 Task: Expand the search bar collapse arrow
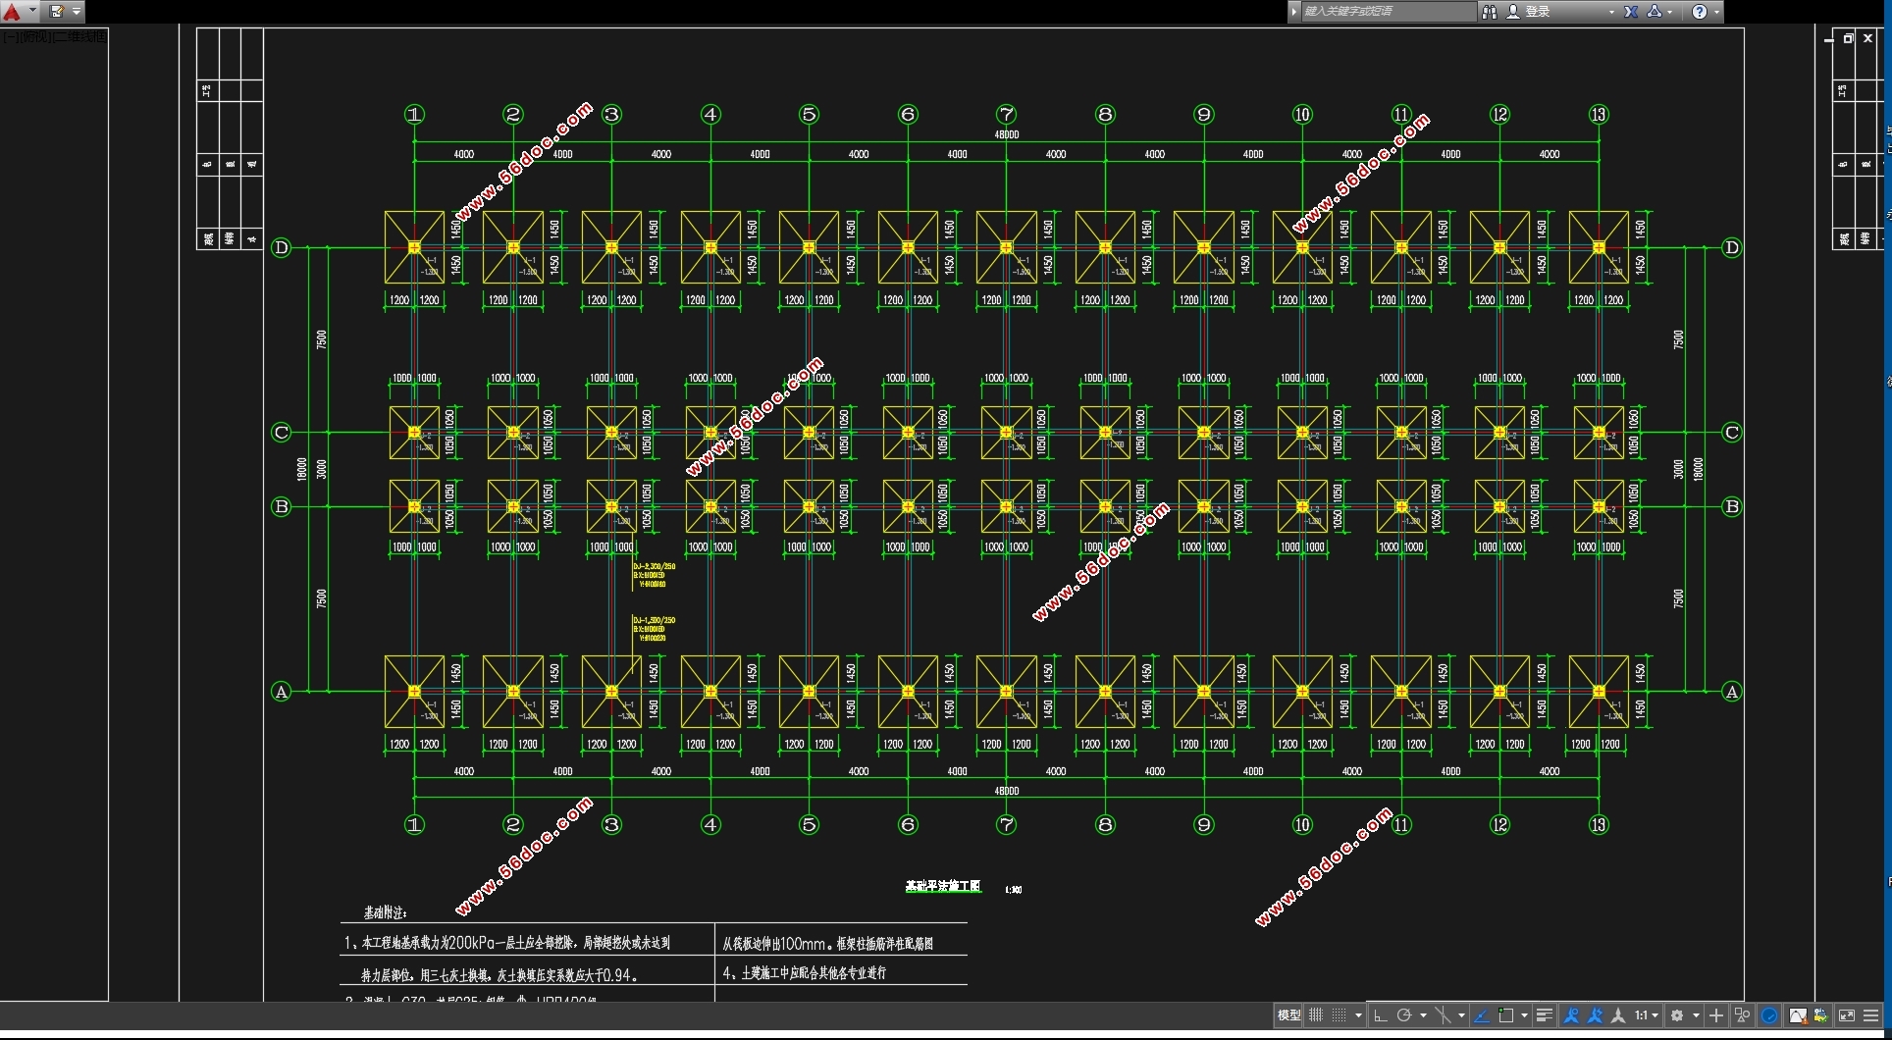(x=1294, y=12)
